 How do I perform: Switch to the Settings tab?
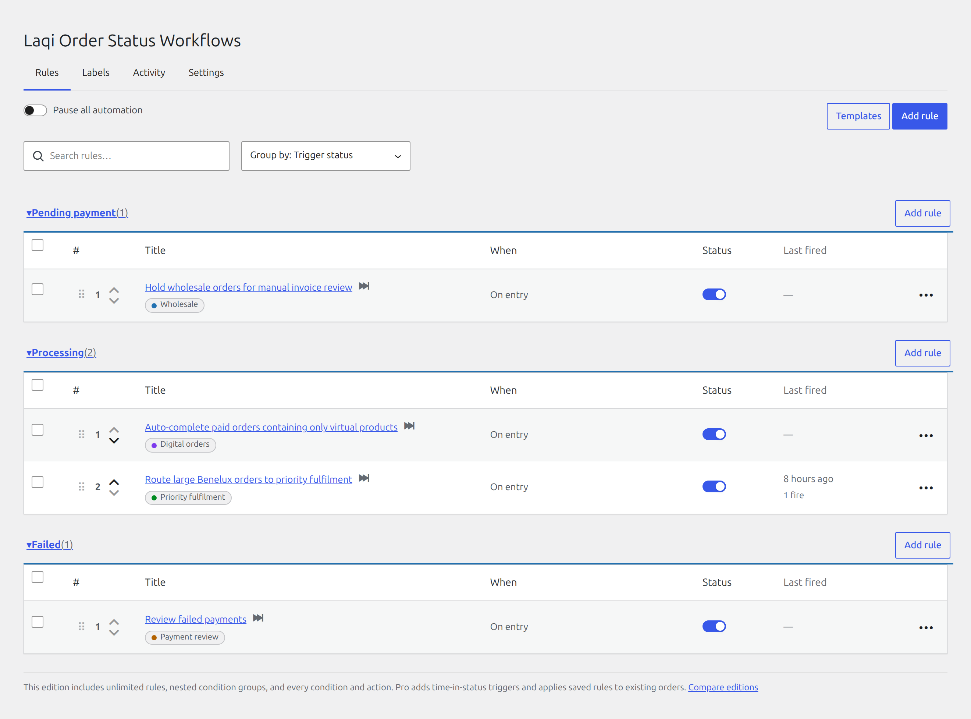(x=206, y=73)
